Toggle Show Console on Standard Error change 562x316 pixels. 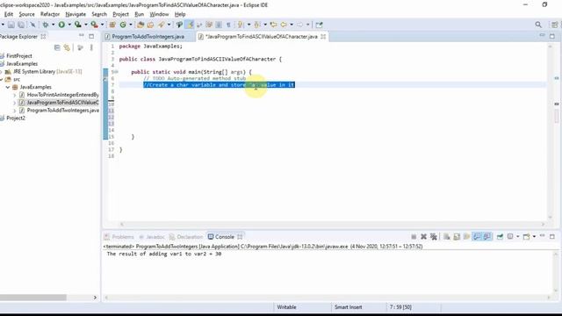[486, 237]
